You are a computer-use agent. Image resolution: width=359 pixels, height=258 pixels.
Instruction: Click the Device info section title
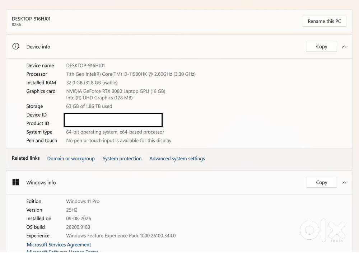[x=38, y=47]
